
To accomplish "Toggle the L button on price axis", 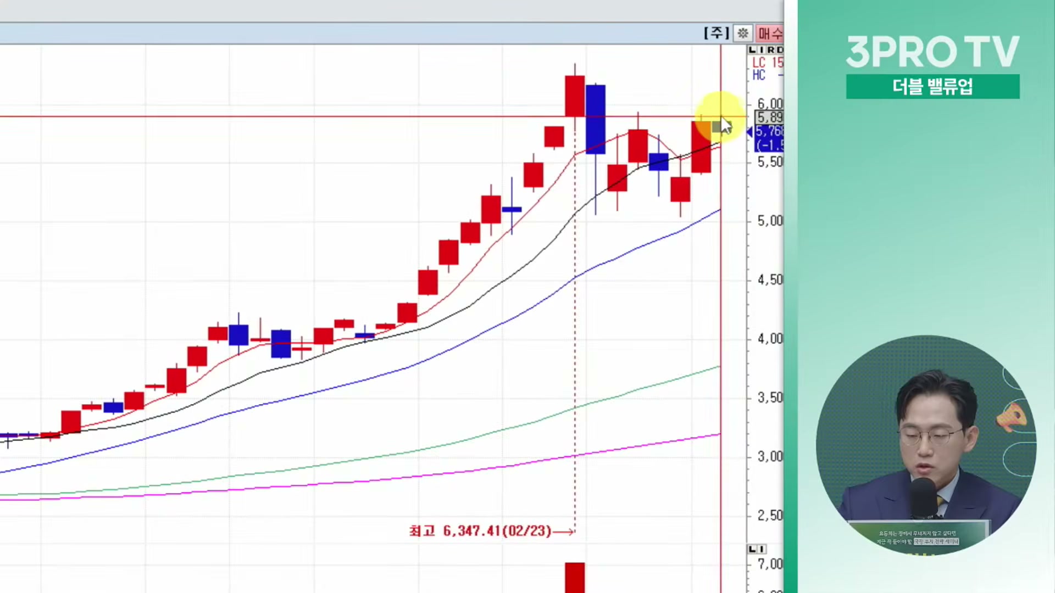I will click(753, 50).
